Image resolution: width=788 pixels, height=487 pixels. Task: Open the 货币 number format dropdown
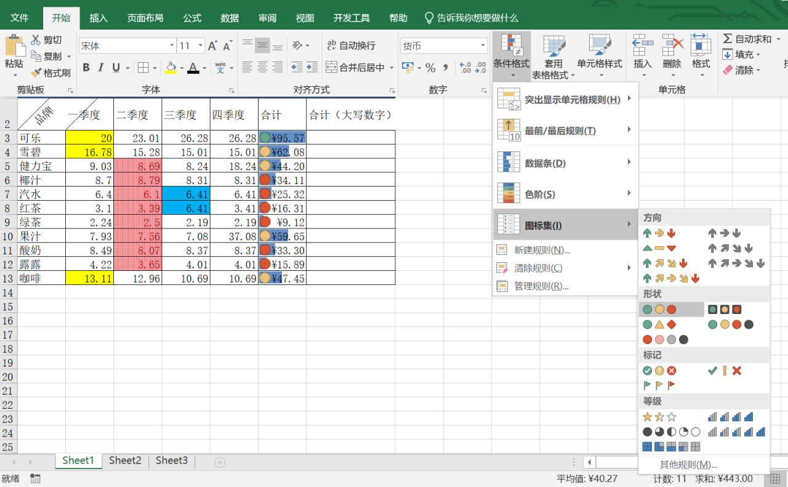483,46
